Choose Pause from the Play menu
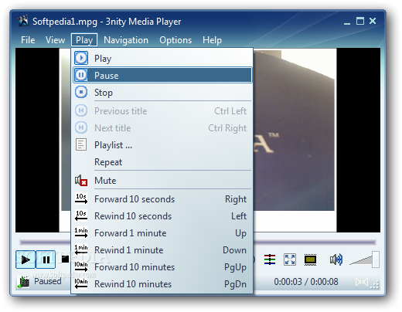Screen dimensions: 402x312 pyautogui.click(x=162, y=75)
